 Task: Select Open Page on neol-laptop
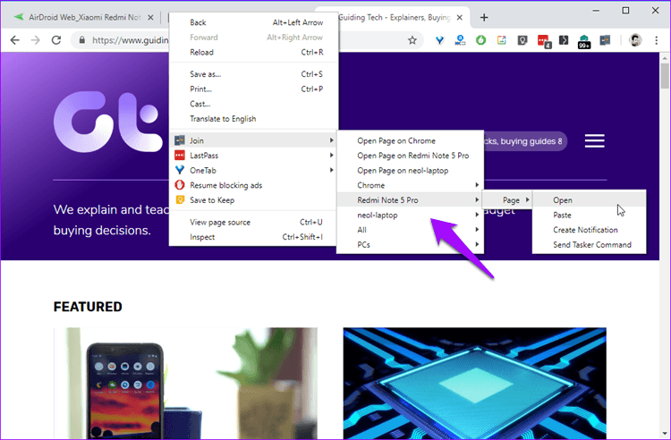(x=410, y=171)
